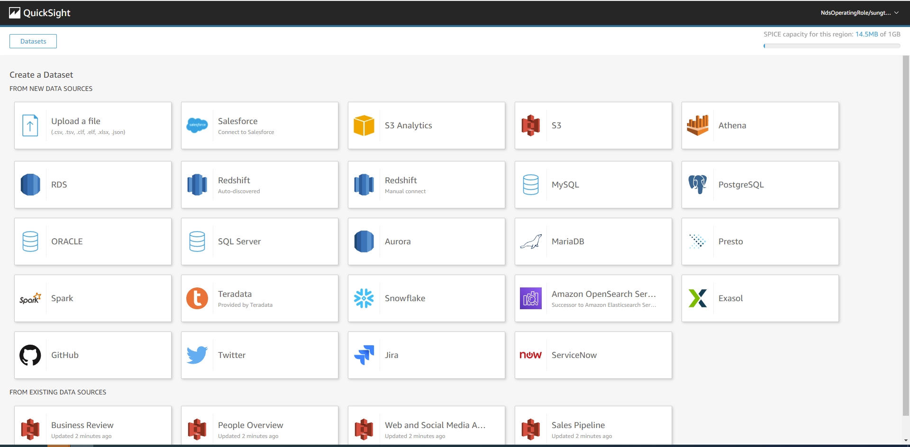Choose the Athena data source label

coord(732,125)
